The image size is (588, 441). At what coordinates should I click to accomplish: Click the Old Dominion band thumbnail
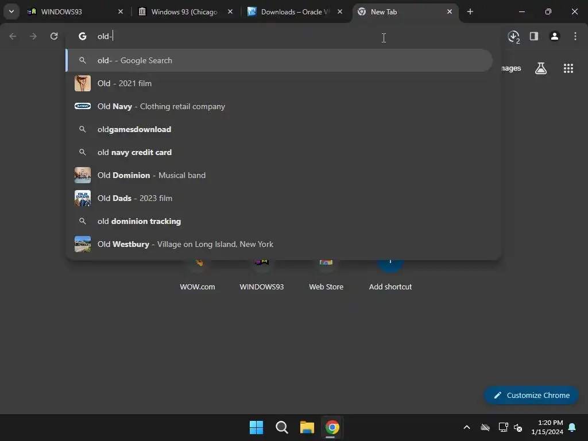(83, 175)
